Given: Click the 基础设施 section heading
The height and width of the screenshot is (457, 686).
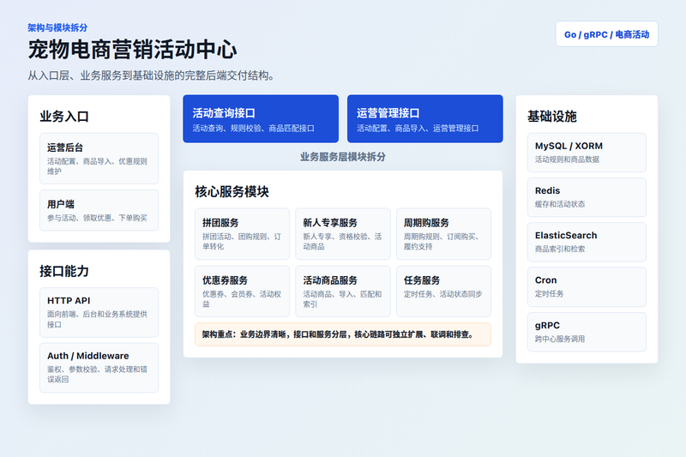Looking at the screenshot, I should point(552,117).
